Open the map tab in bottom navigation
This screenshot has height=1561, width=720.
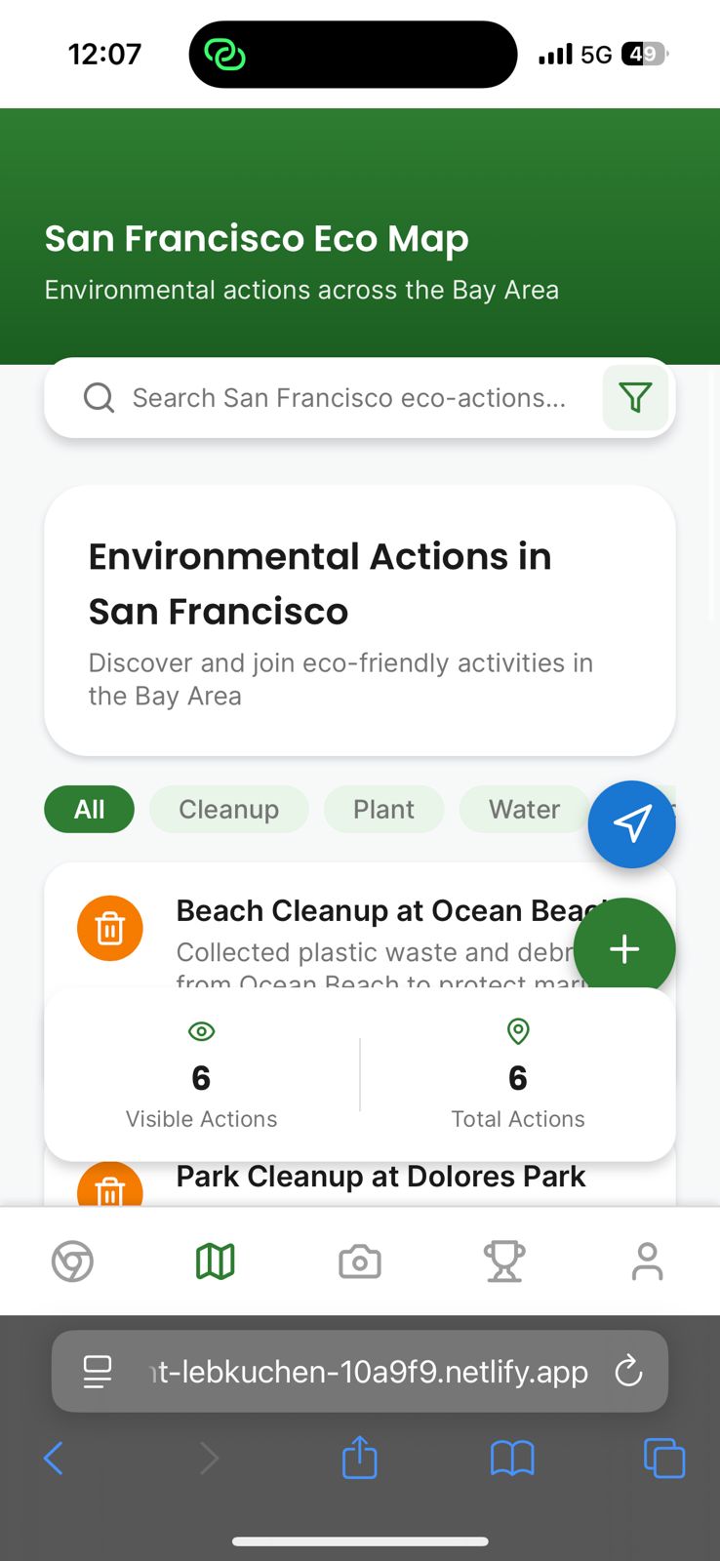(x=216, y=1261)
